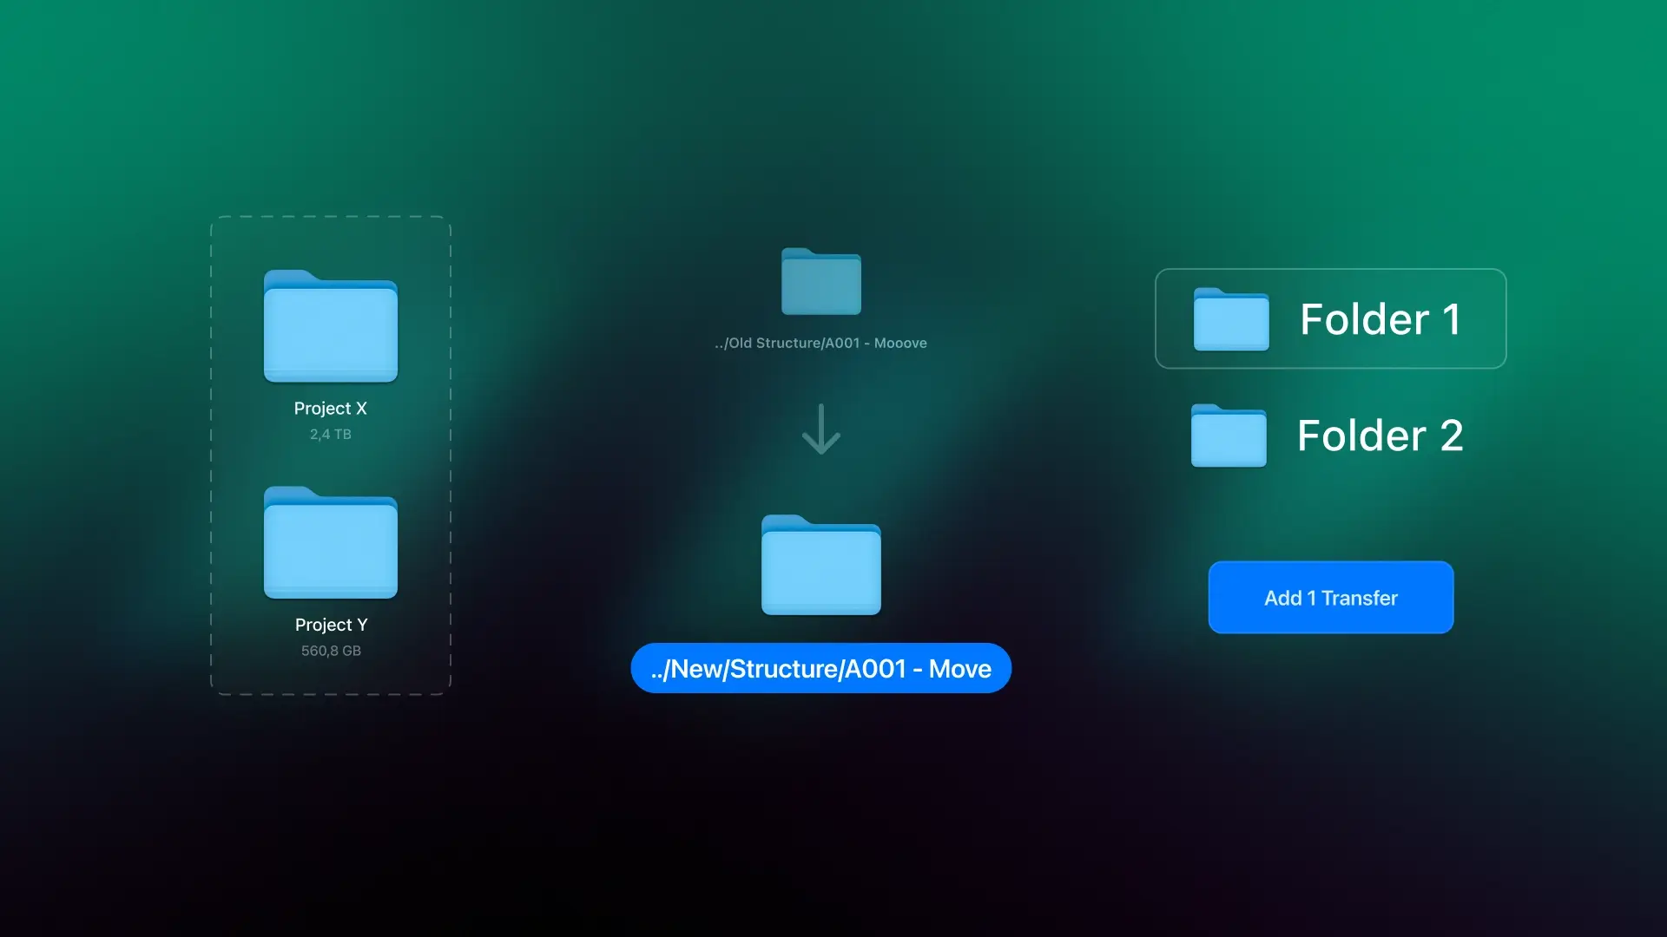Select the Project Y folder icon

tap(331, 542)
